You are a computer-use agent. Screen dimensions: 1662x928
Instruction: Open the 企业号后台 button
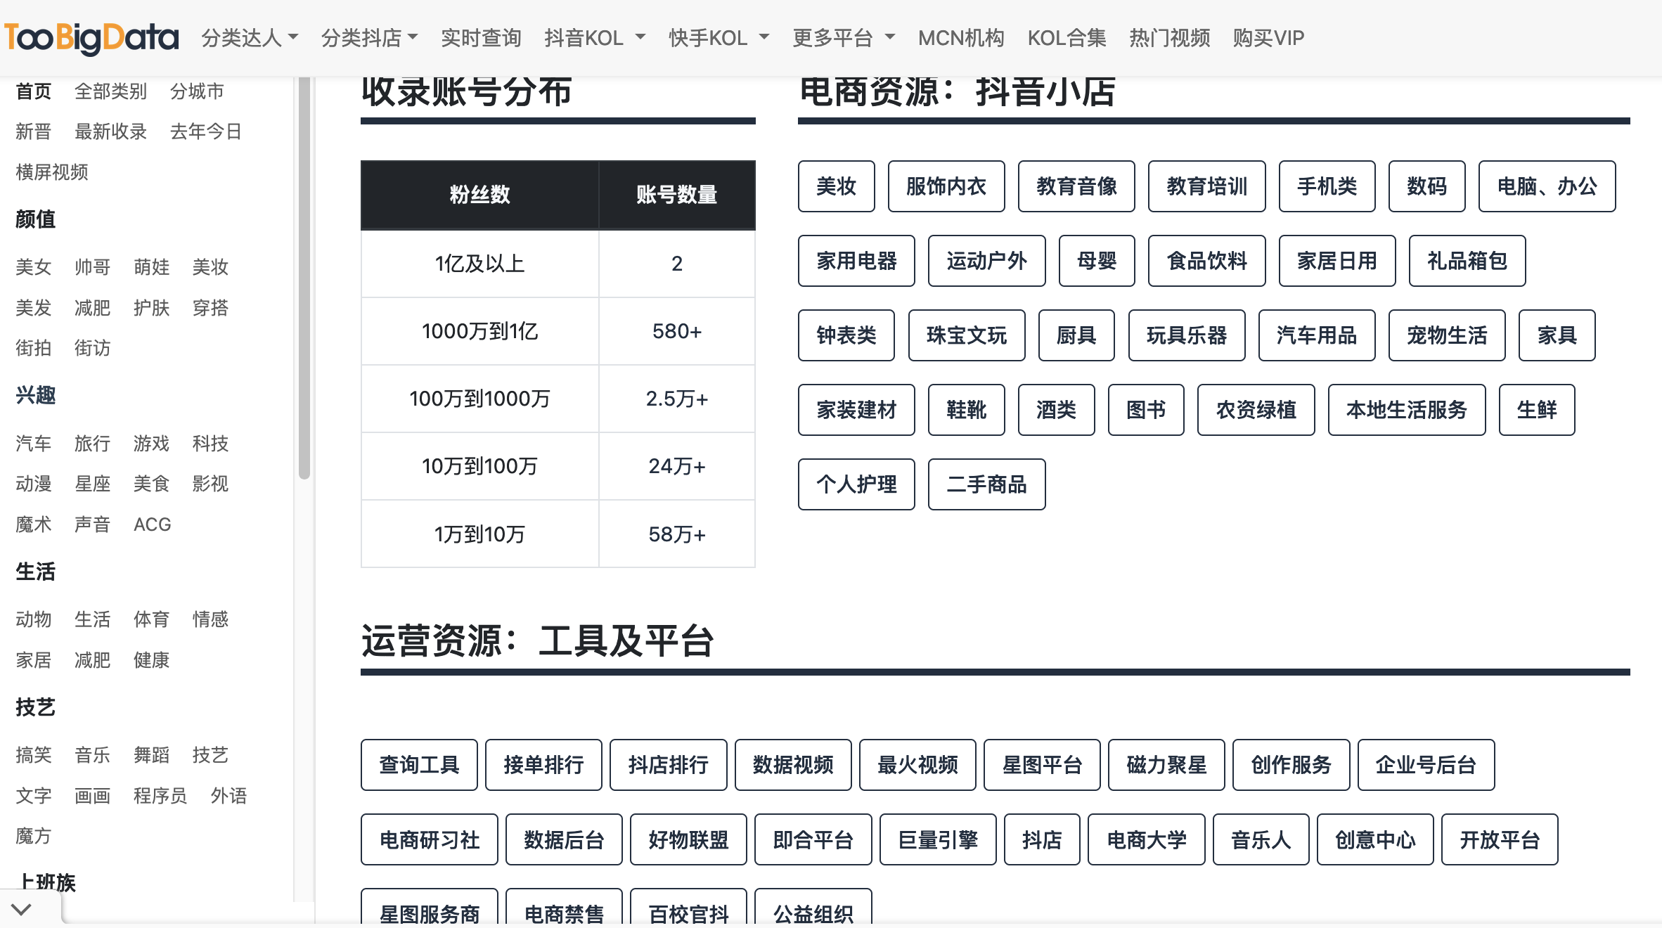click(1426, 765)
